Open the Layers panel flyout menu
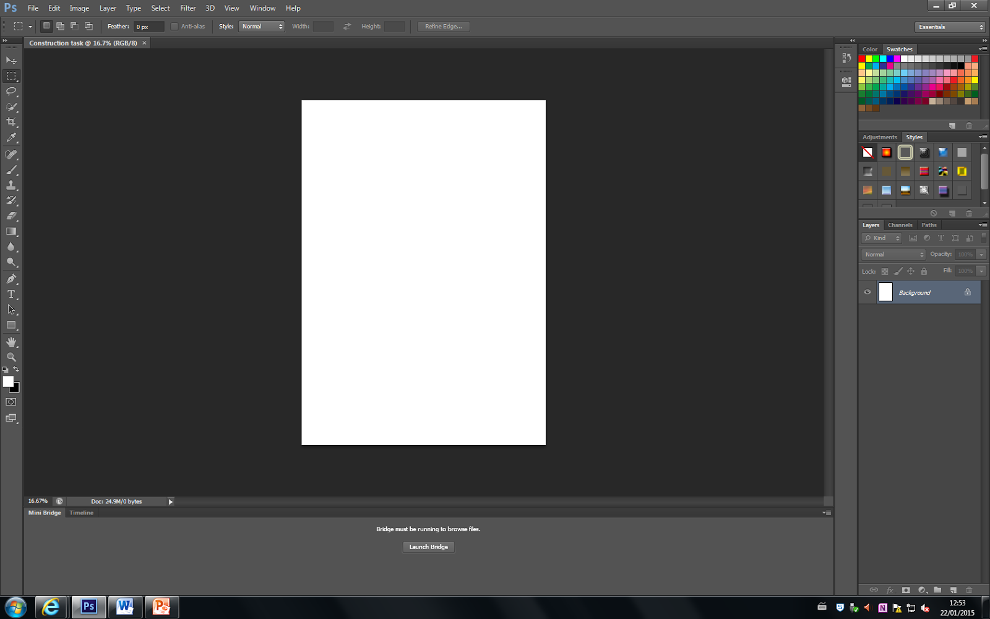 [x=983, y=225]
